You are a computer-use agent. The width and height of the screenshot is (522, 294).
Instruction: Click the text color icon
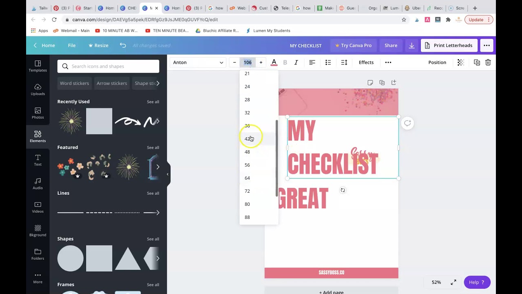[274, 62]
